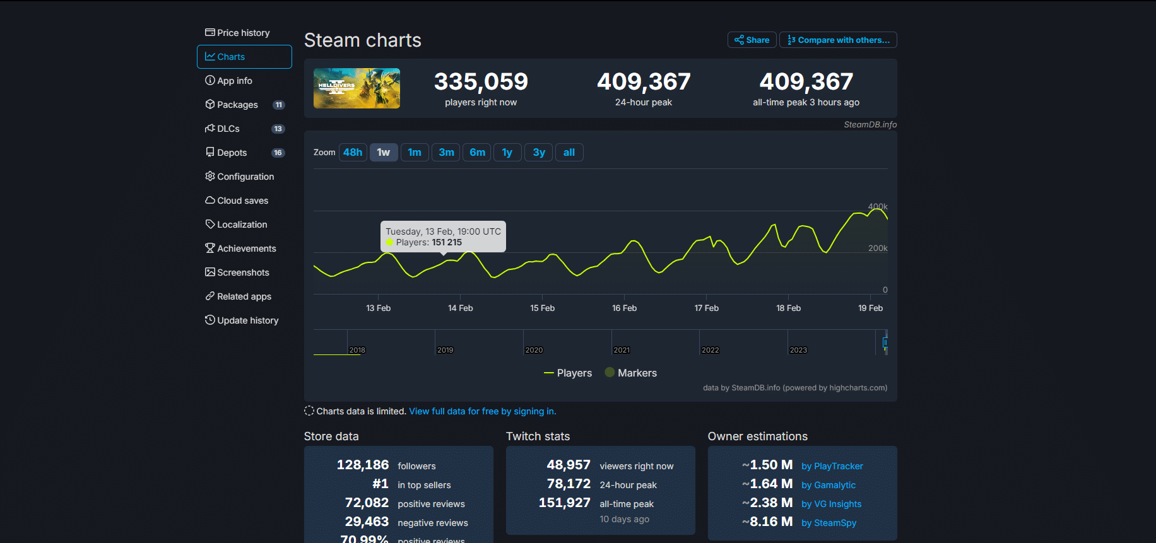1156x543 pixels.
Task: Click the App info icon
Action: (209, 80)
